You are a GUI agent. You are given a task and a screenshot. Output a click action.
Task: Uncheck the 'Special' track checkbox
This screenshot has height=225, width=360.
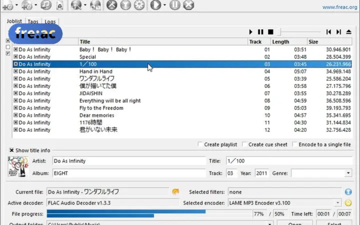pos(15,56)
